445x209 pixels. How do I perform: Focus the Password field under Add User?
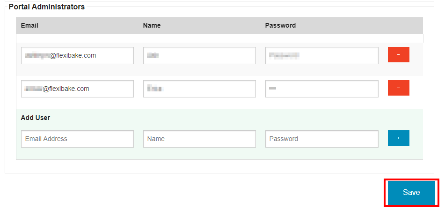point(322,139)
